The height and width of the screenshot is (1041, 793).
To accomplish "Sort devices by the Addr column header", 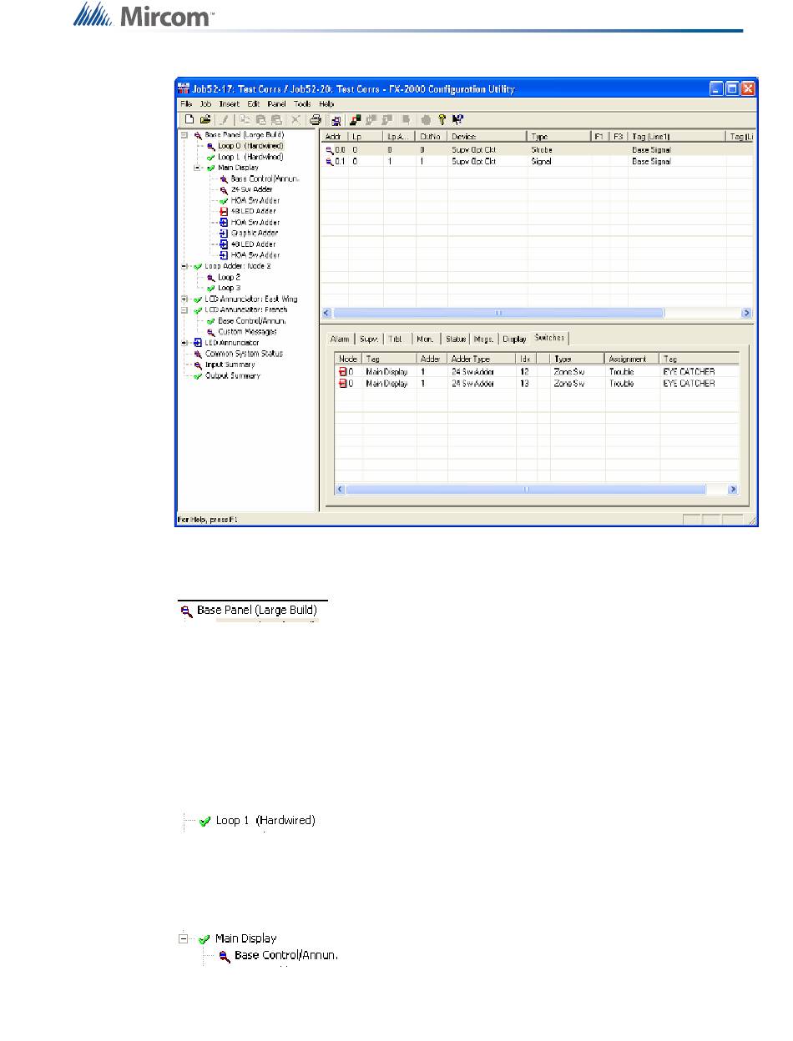I will [334, 135].
